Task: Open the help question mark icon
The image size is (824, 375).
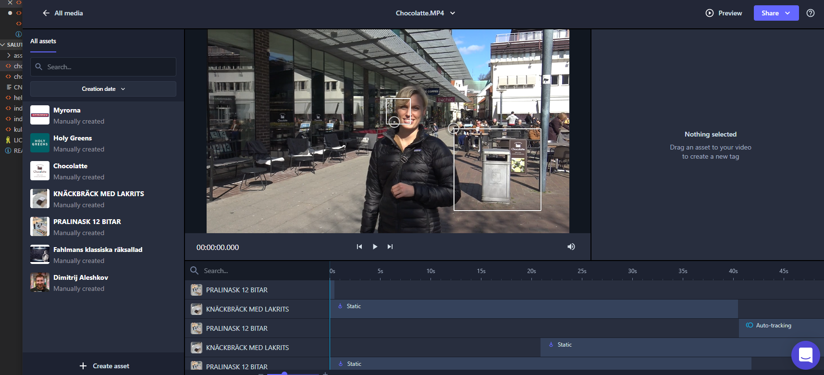Action: pos(811,13)
